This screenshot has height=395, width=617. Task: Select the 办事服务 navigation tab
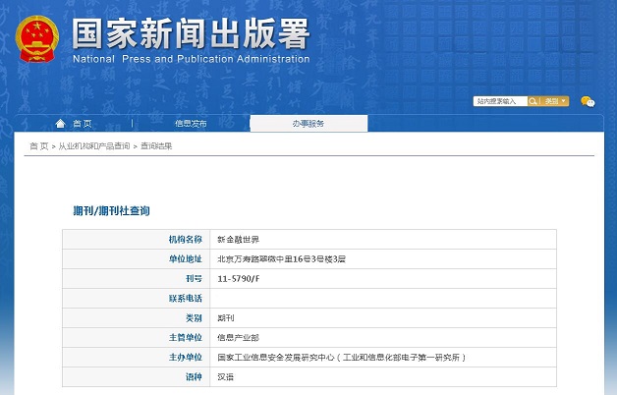pos(308,124)
